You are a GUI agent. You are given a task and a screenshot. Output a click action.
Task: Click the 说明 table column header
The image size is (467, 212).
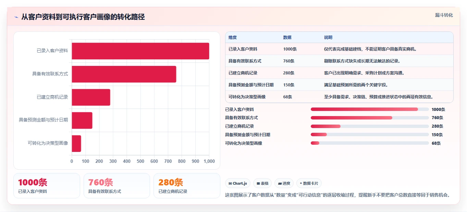(x=328, y=38)
